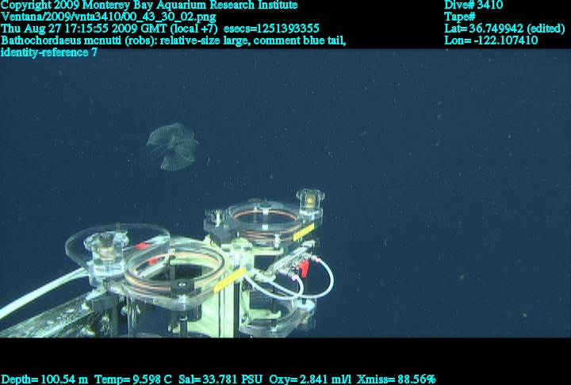Select the Lat= 36.749942 (edited) value

pos(504,29)
